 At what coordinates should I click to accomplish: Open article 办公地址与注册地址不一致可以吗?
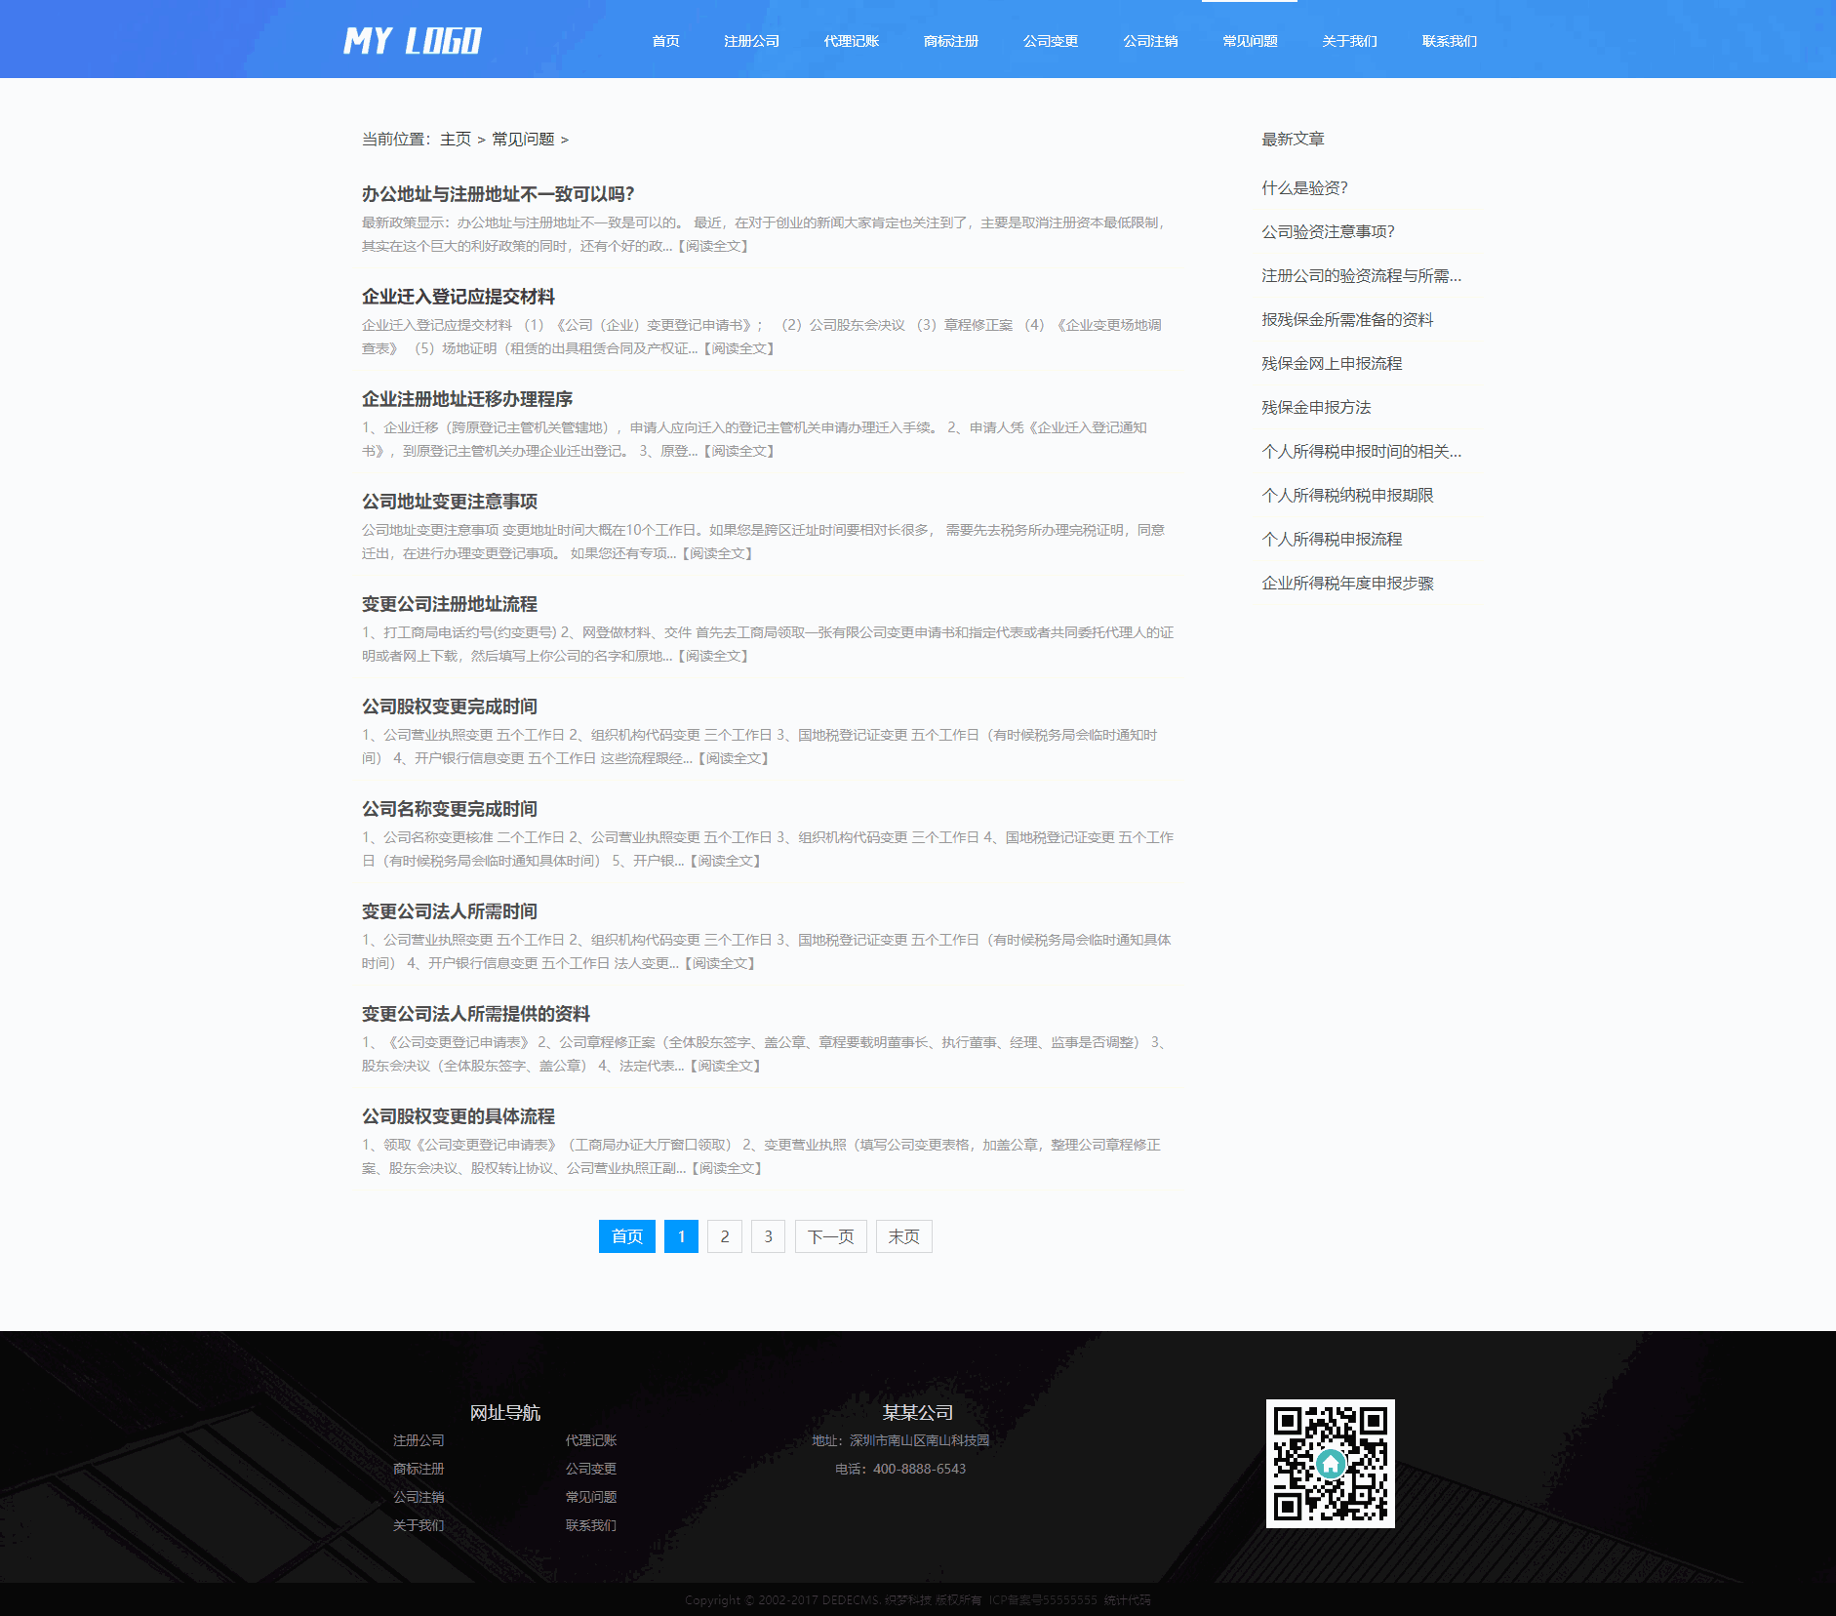[498, 194]
